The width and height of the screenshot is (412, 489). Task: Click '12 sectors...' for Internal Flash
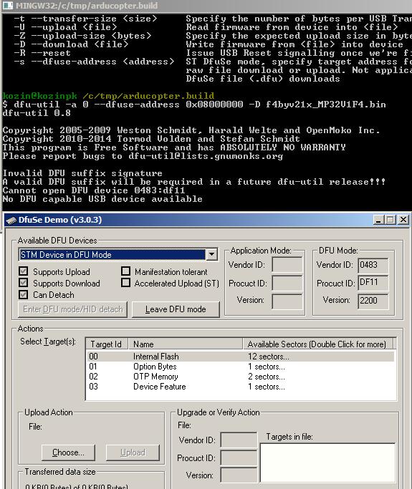[269, 356]
